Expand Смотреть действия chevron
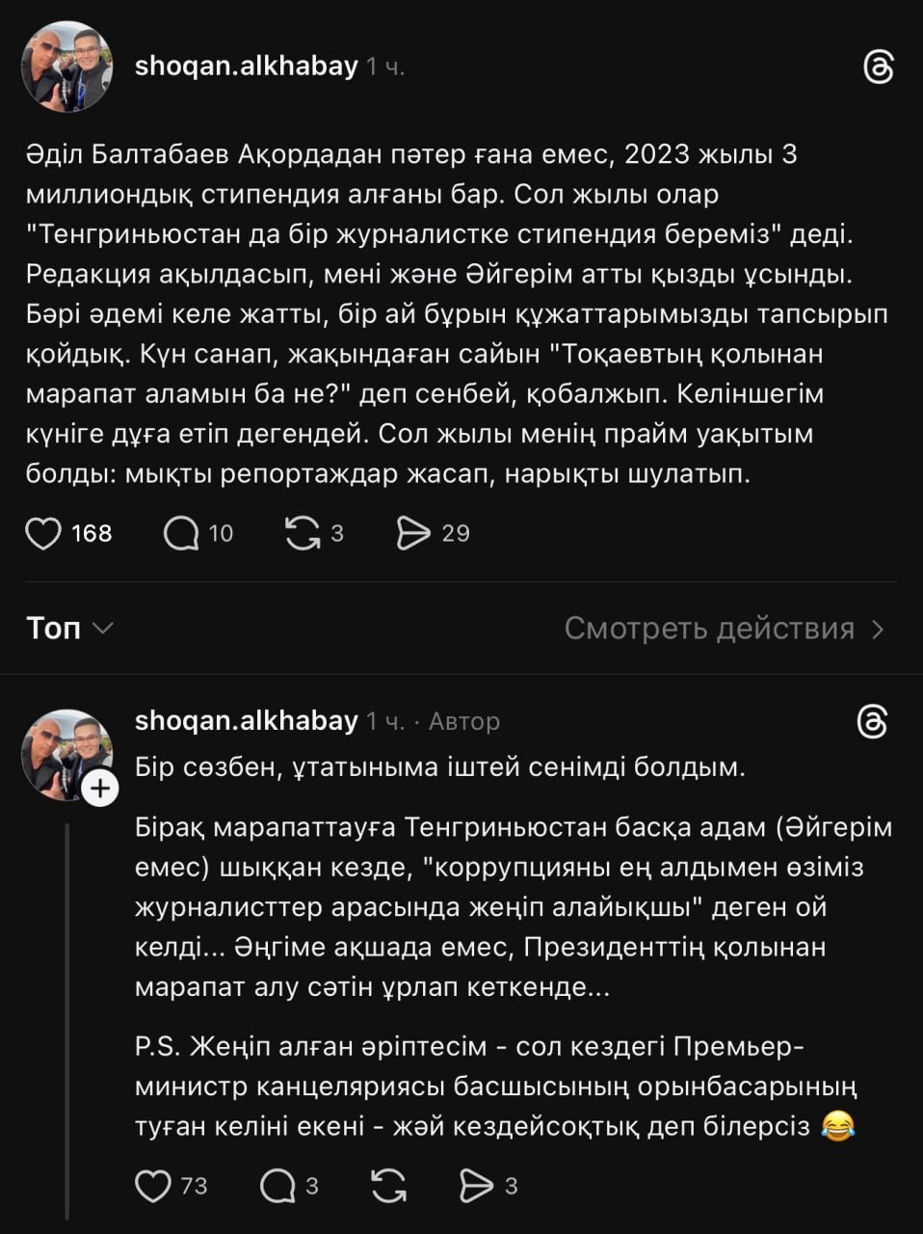The height and width of the screenshot is (1234, 923). pos(878,630)
